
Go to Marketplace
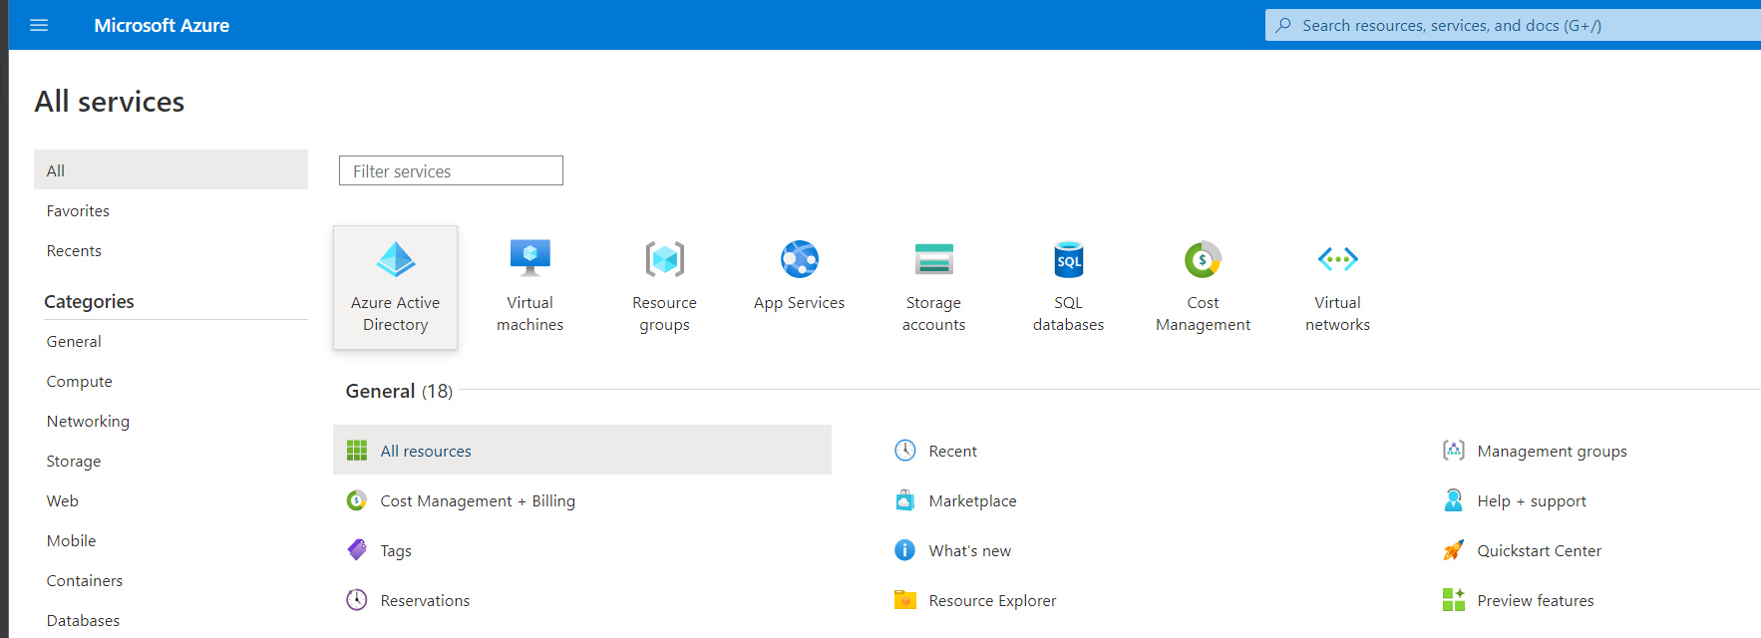point(972,501)
